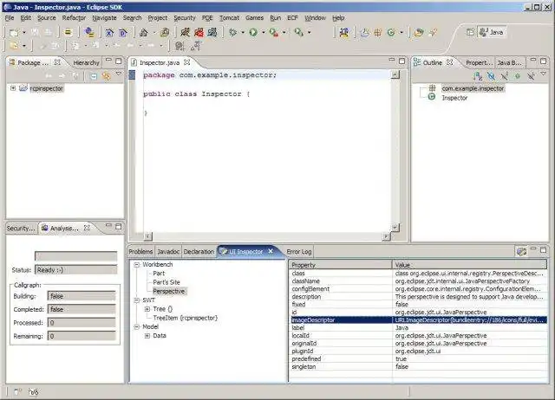This screenshot has width=555, height=400.
Task: Open the Package Explorer view menu triangle
Action: (119, 74)
